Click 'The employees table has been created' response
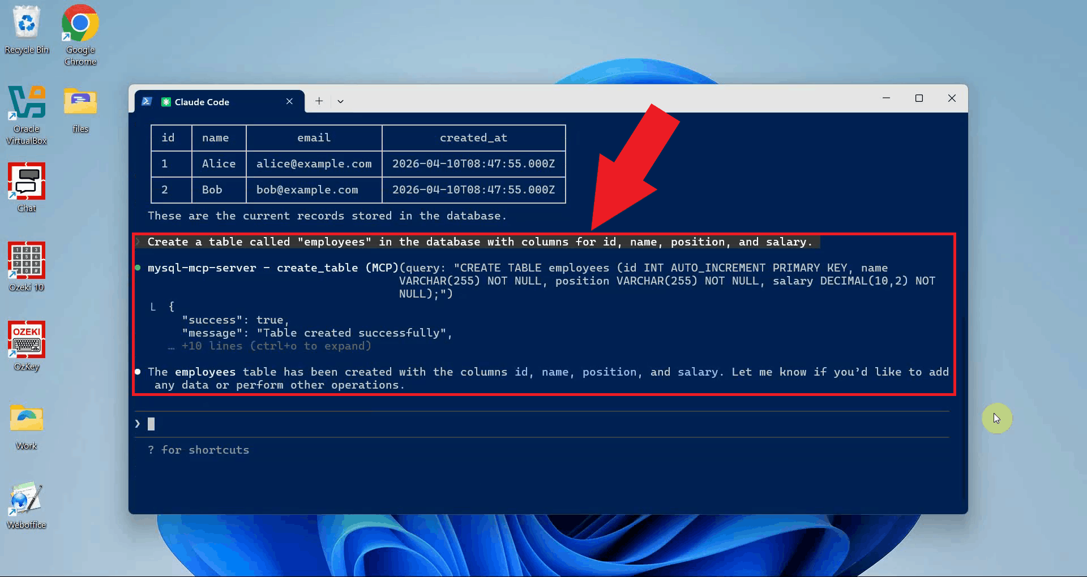This screenshot has width=1087, height=577. point(548,378)
